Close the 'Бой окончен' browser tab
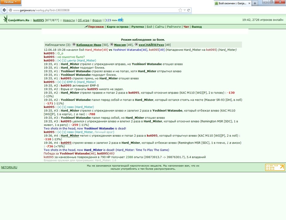The height and width of the screenshot is (220, 286). (249, 3)
